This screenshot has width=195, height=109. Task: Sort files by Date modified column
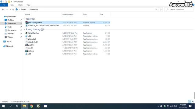[68, 15]
